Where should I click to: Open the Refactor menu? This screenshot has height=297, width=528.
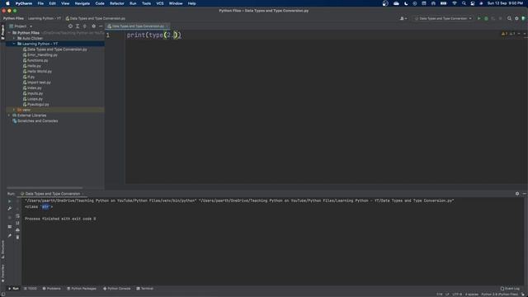point(117,3)
